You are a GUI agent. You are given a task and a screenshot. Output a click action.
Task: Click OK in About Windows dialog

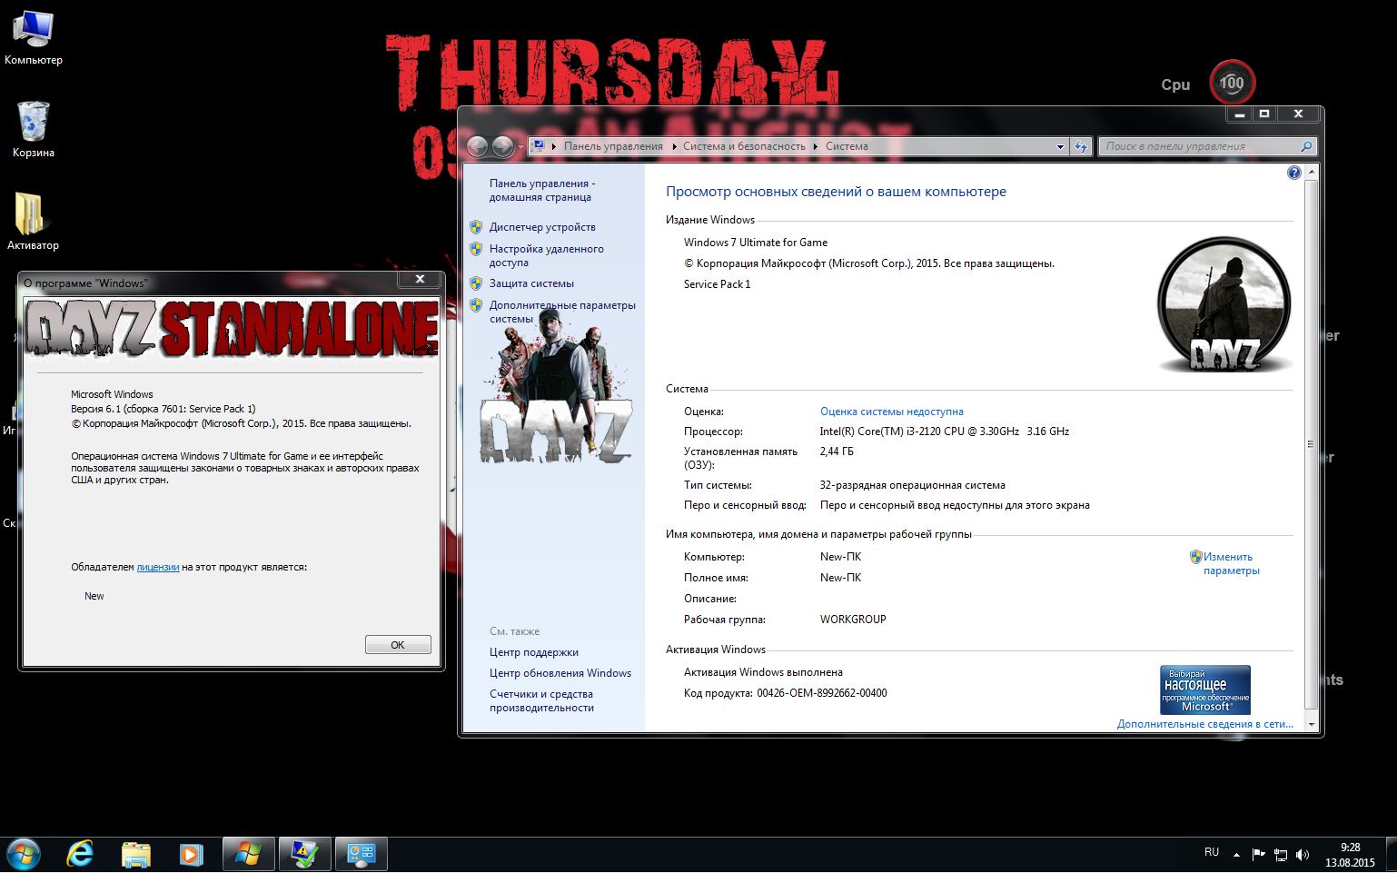point(398,644)
